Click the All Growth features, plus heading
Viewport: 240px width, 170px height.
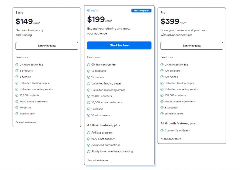(178, 123)
